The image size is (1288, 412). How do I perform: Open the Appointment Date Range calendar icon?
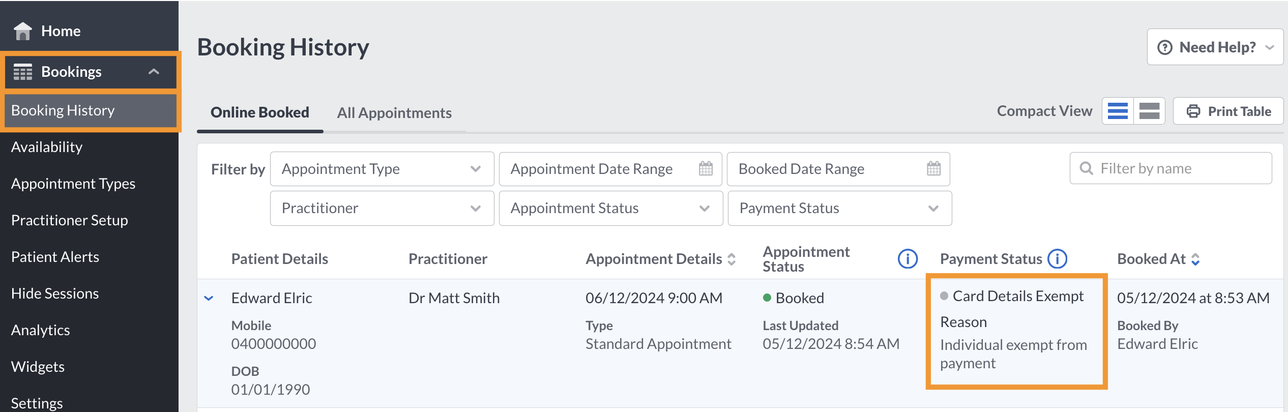point(706,168)
